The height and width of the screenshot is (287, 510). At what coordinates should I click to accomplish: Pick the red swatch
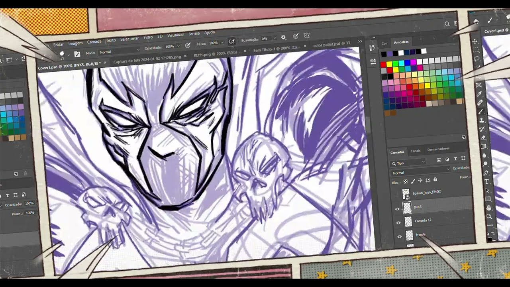pyautogui.click(x=383, y=65)
